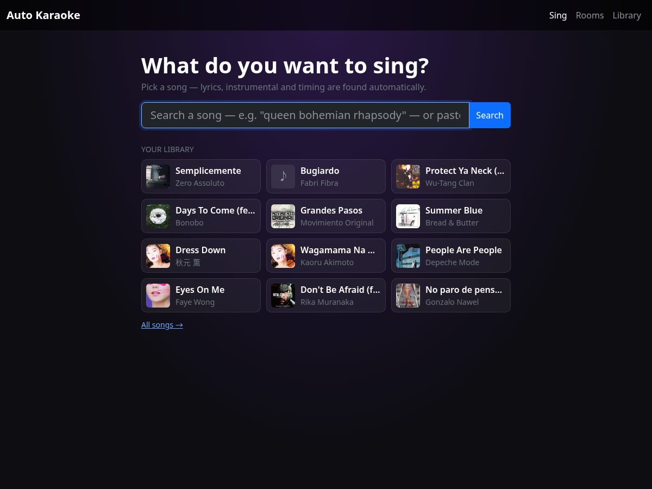Image resolution: width=652 pixels, height=489 pixels.
Task: Open the Semplicemente album cover thumbnail
Action: pos(158,177)
